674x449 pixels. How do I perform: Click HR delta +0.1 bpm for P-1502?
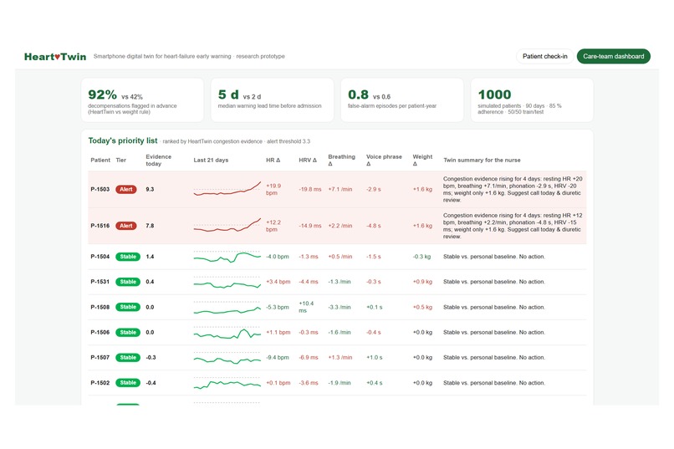pos(278,383)
